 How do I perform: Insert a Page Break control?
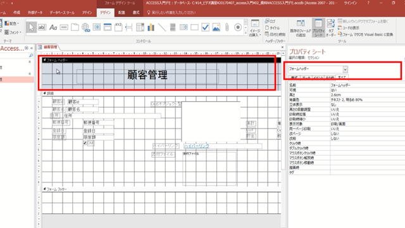(129, 27)
